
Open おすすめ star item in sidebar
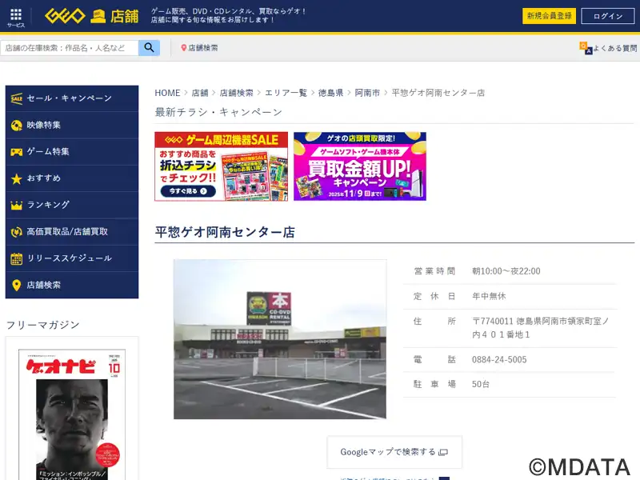point(71,178)
